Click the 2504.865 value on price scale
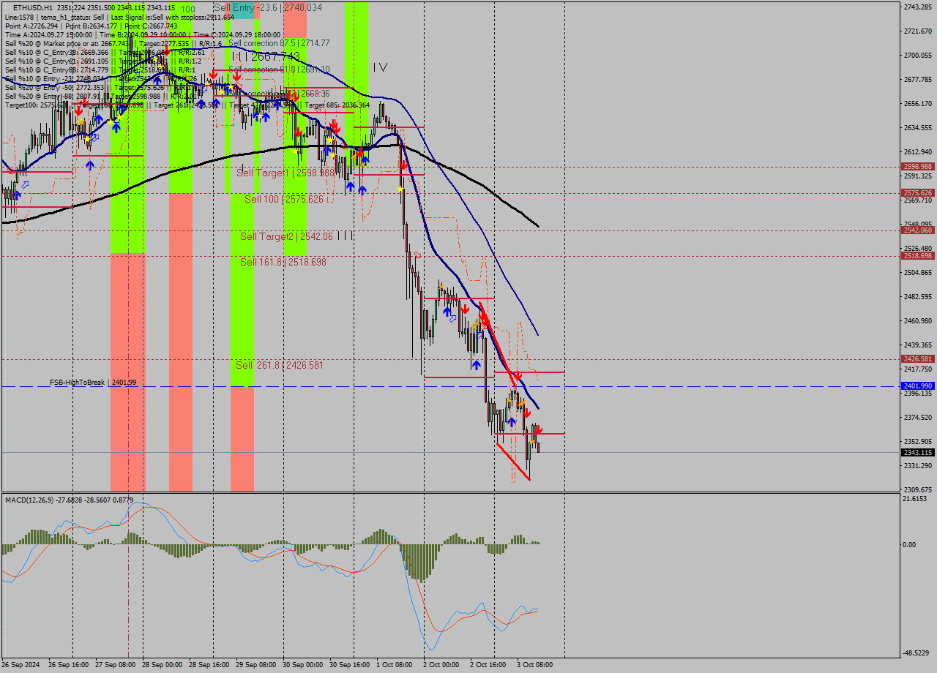 pos(918,272)
